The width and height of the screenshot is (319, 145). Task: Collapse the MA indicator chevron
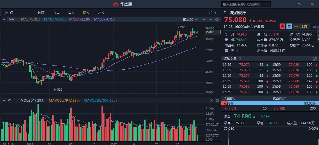click(x=4, y=19)
